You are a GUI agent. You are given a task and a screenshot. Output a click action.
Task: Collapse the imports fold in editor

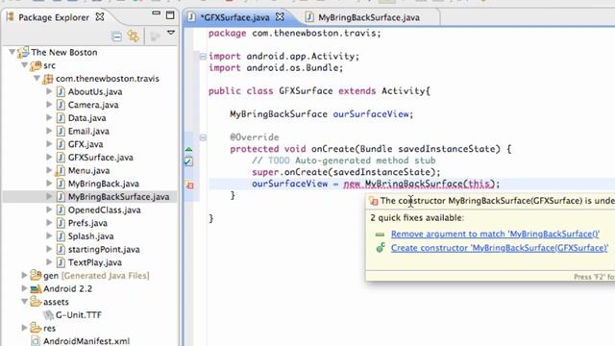(x=203, y=57)
